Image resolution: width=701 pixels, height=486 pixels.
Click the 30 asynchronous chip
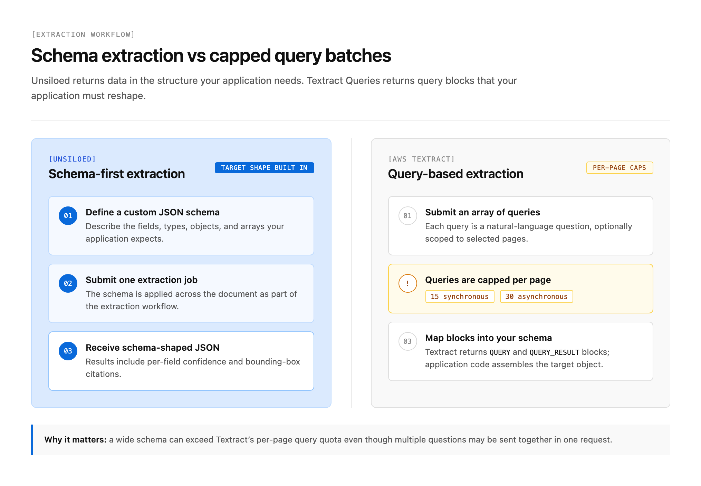[x=536, y=297]
